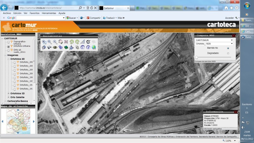254x143 pixels.
Task: Open the Ortofoto_1928 layer dropdown
Action: [x=214, y=44]
